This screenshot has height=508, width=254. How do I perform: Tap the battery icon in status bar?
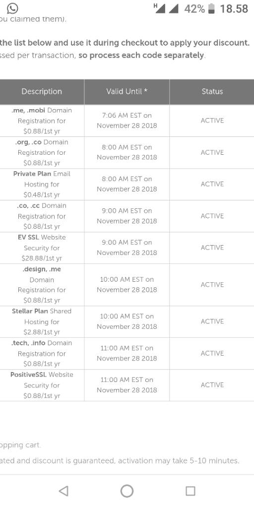coord(211,8)
